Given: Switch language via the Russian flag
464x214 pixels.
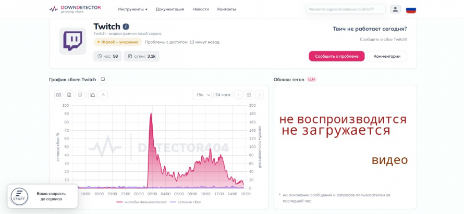Looking at the screenshot, I should (x=411, y=9).
